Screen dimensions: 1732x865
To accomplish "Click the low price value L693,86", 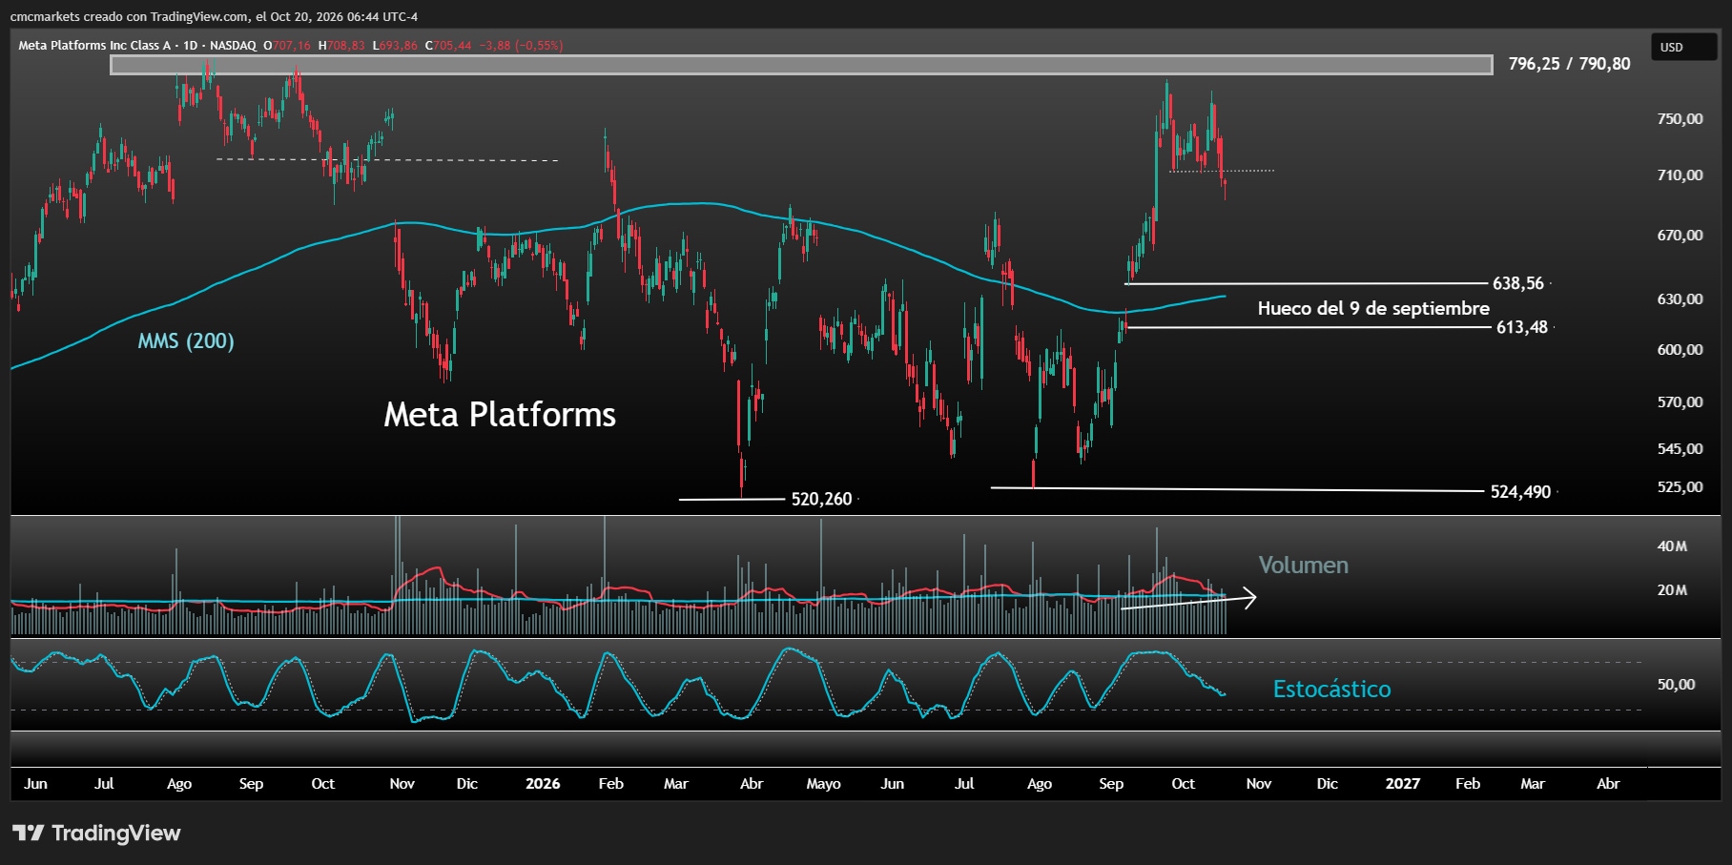I will pos(395,45).
